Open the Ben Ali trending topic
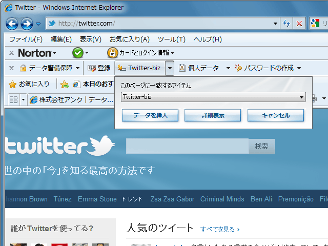328x246 pixels. [261, 199]
